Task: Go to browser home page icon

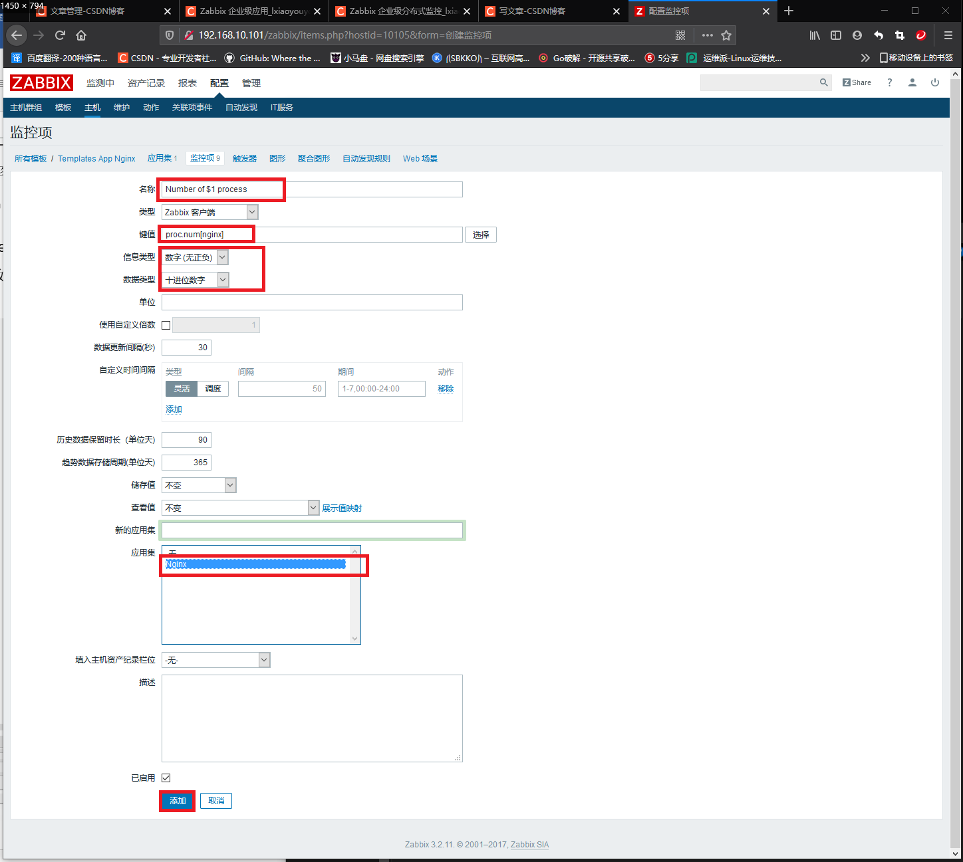Action: 81,35
